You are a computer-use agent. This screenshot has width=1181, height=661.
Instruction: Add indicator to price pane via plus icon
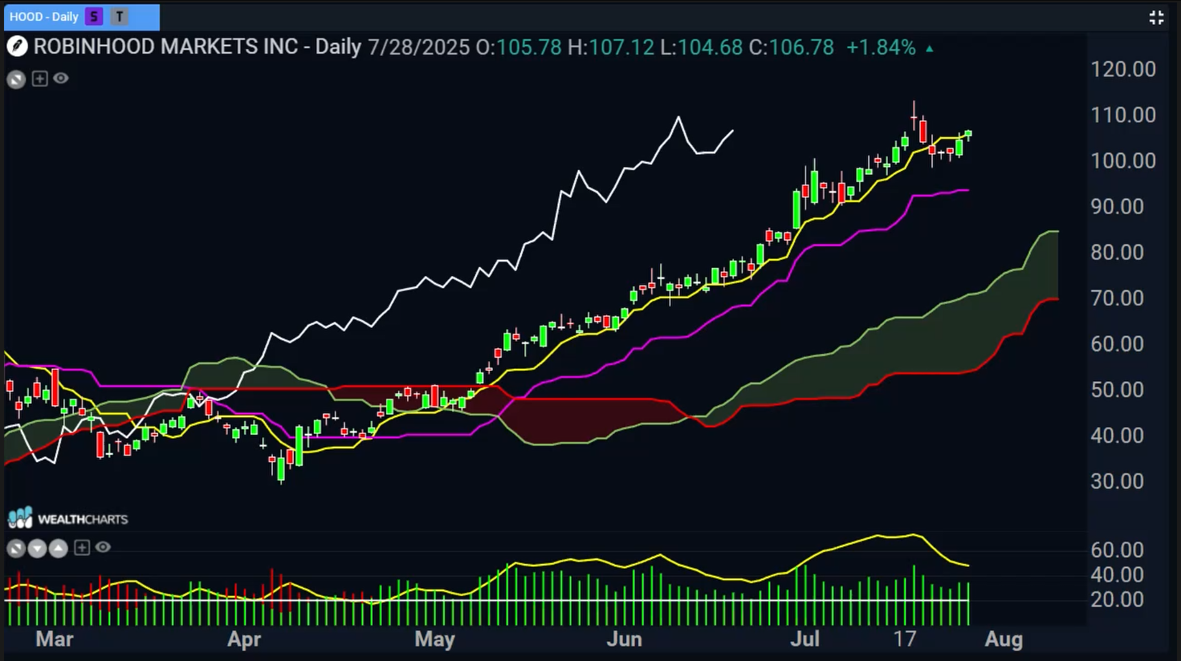[x=39, y=79]
